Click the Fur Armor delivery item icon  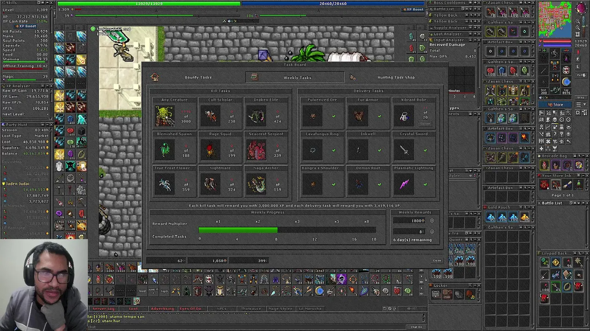coord(358,116)
